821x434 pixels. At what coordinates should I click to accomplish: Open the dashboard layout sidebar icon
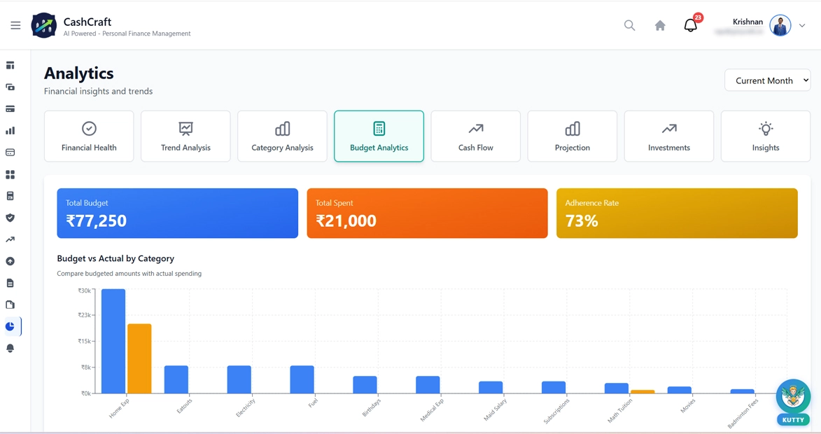pyautogui.click(x=10, y=65)
